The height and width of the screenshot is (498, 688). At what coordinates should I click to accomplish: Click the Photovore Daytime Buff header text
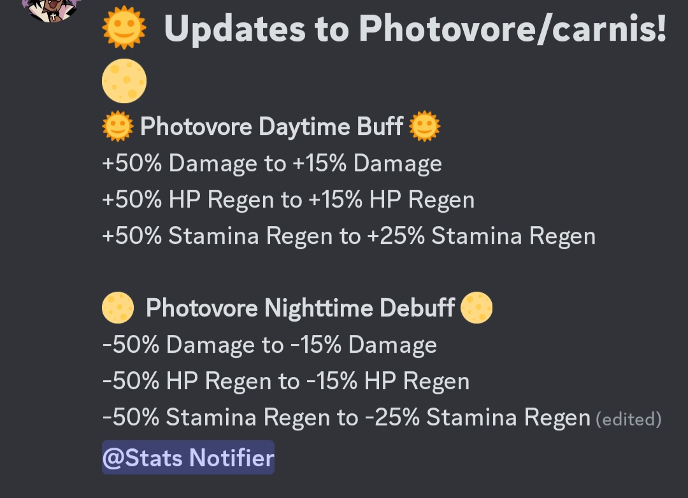click(271, 125)
